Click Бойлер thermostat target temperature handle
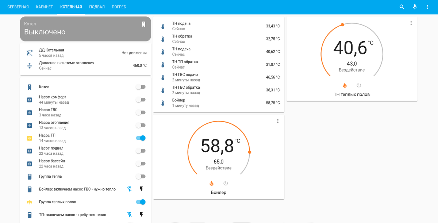This screenshot has height=223, width=438. [x=250, y=152]
